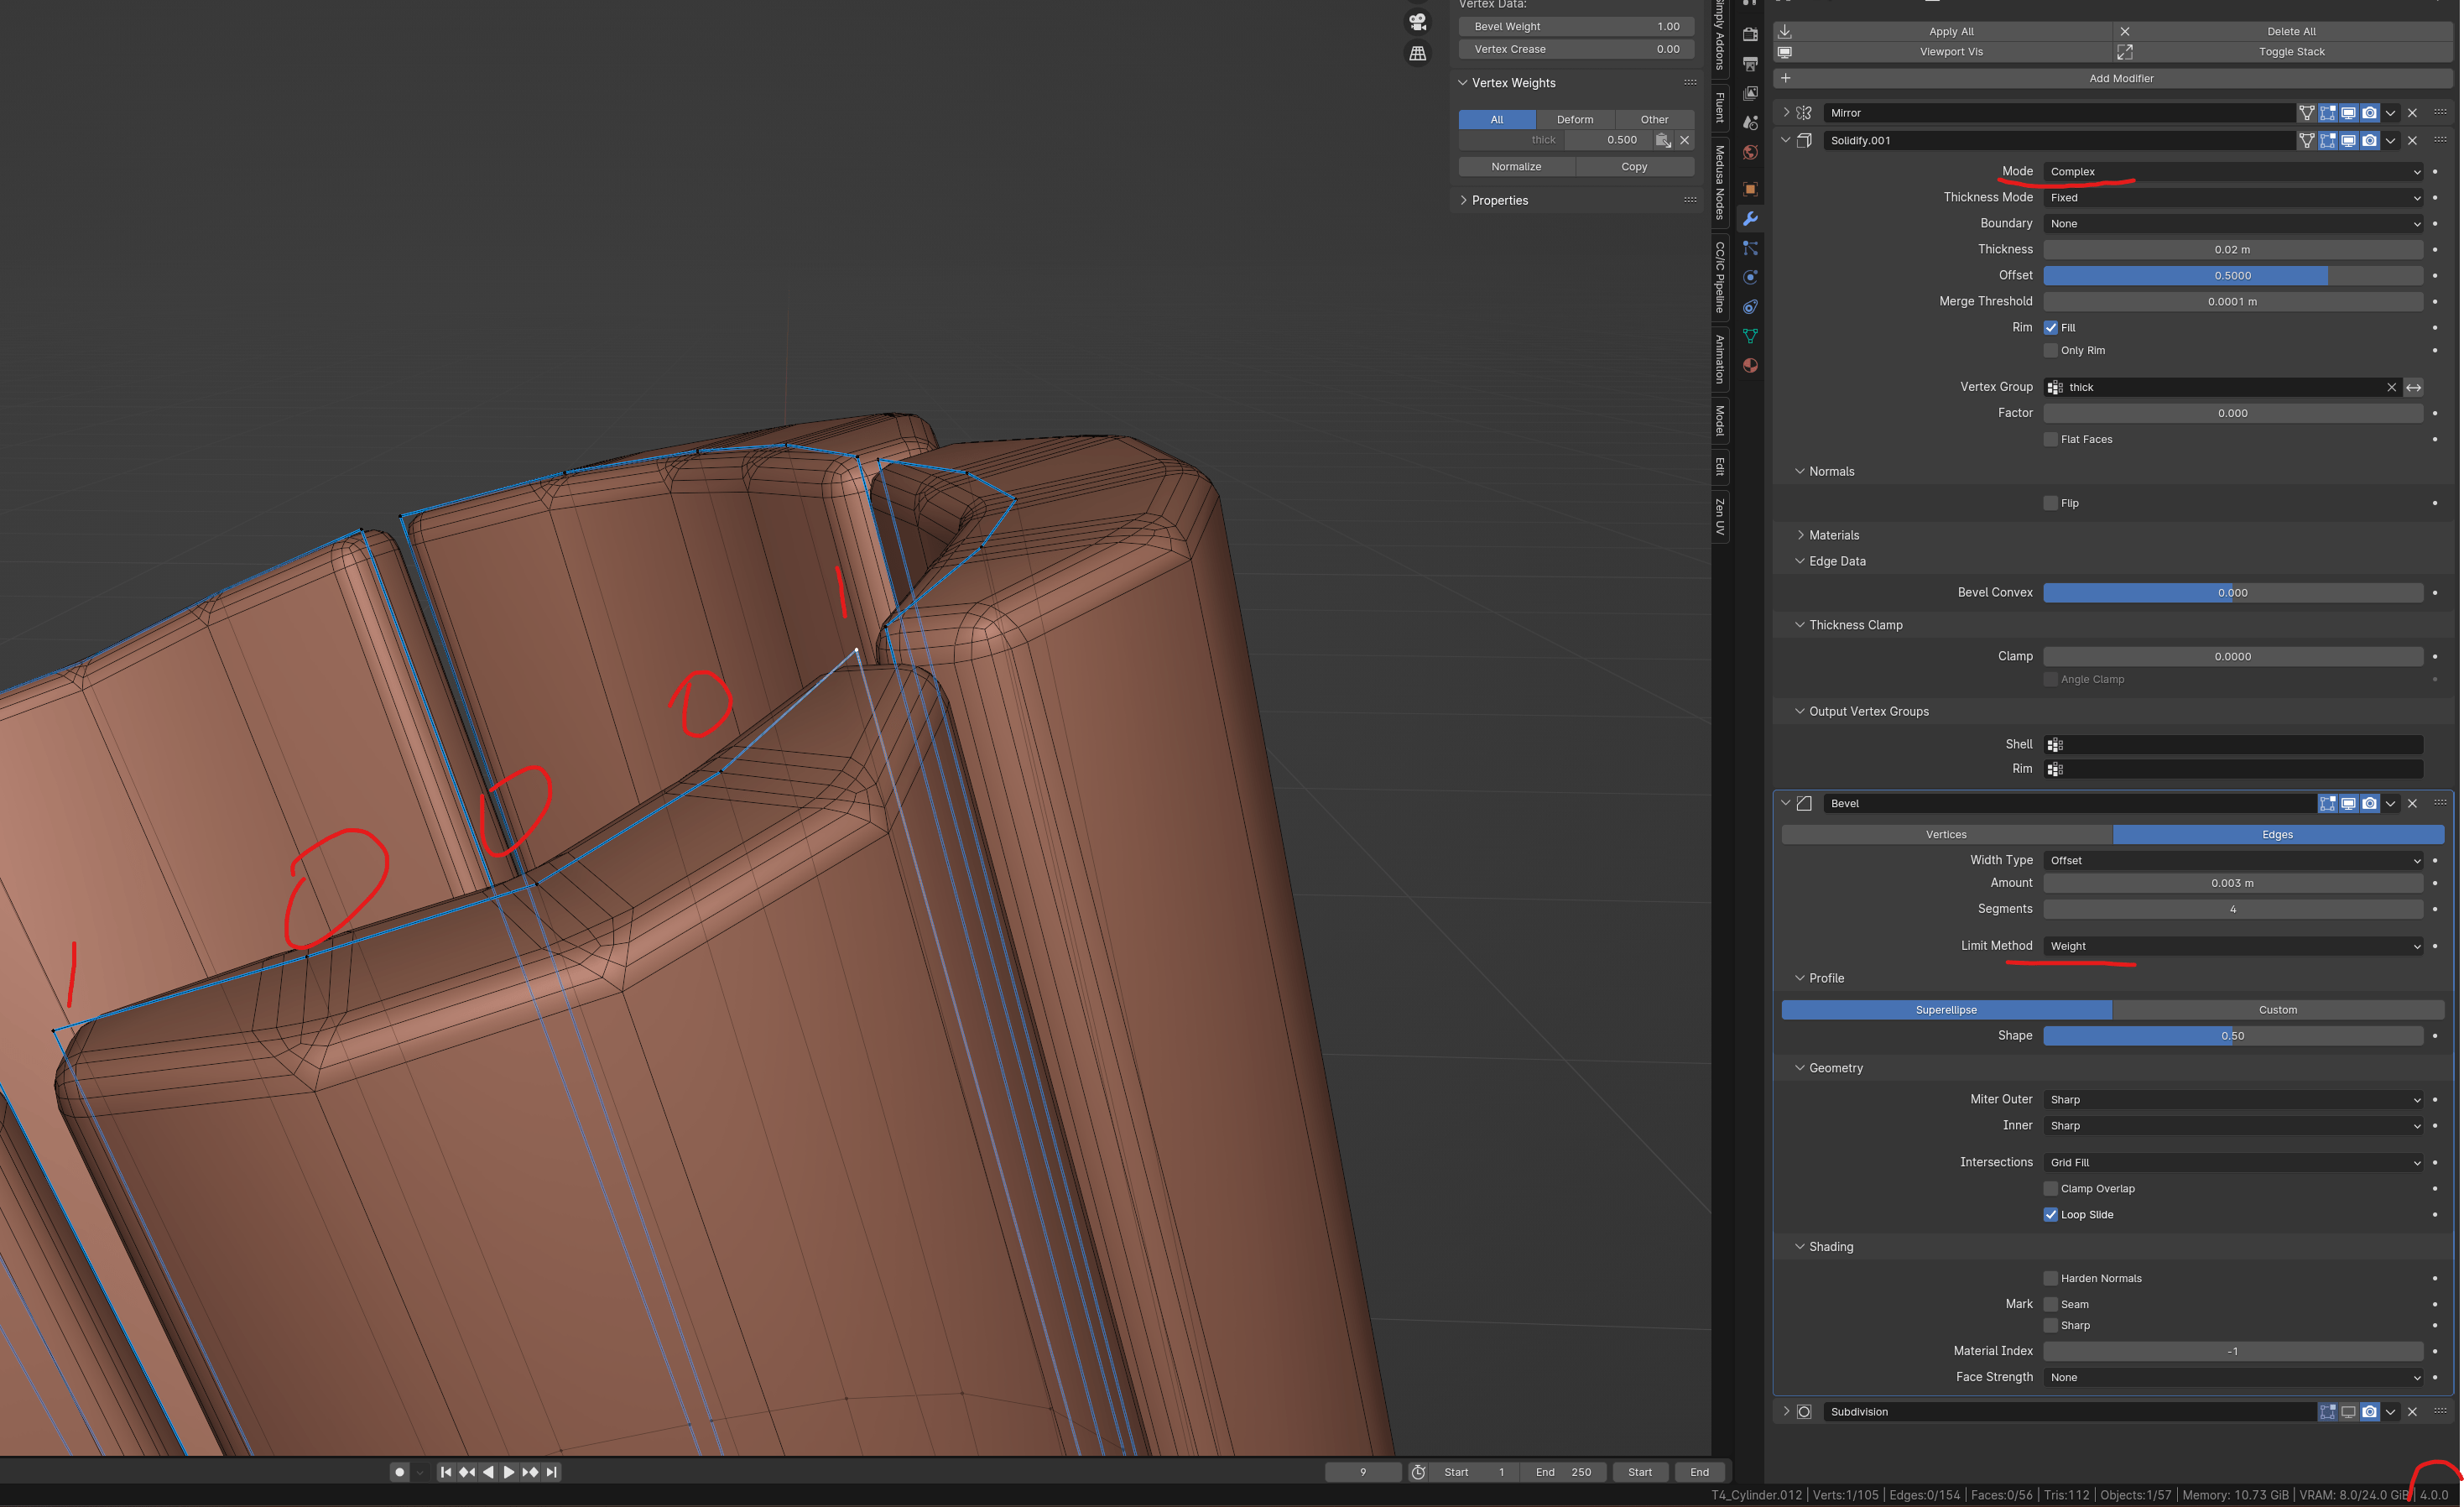This screenshot has height=1507, width=2464.
Task: Enable Harden Normals in Bevel shading
Action: (2051, 1278)
